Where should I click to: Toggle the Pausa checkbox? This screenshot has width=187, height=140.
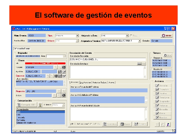pyautogui.click(x=131, y=36)
